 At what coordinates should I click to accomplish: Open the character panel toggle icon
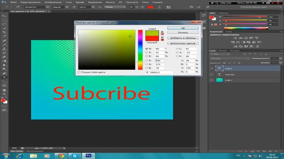click(169, 7)
